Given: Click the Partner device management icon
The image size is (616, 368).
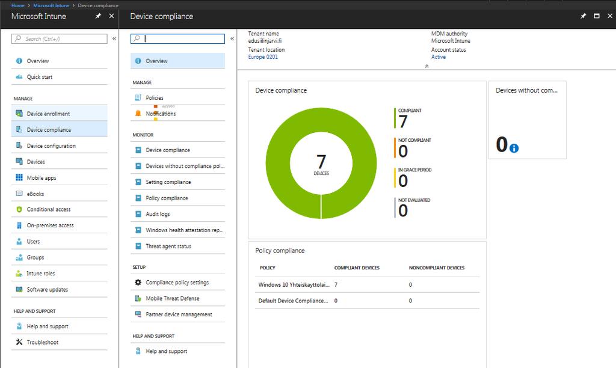Looking at the screenshot, I should click(138, 314).
